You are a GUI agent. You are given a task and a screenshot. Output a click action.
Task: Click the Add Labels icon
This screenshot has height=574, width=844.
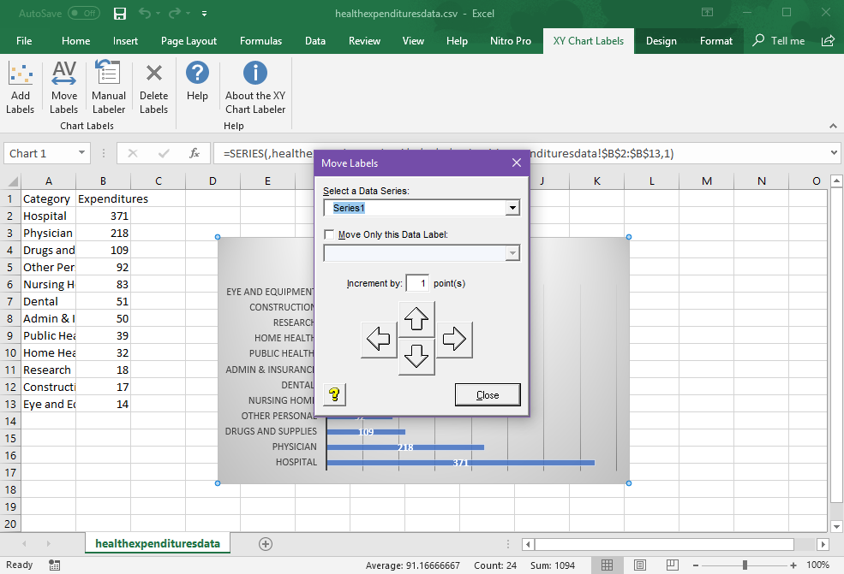click(x=21, y=85)
